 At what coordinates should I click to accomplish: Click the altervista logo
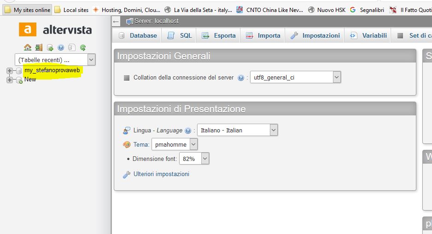coord(55,29)
